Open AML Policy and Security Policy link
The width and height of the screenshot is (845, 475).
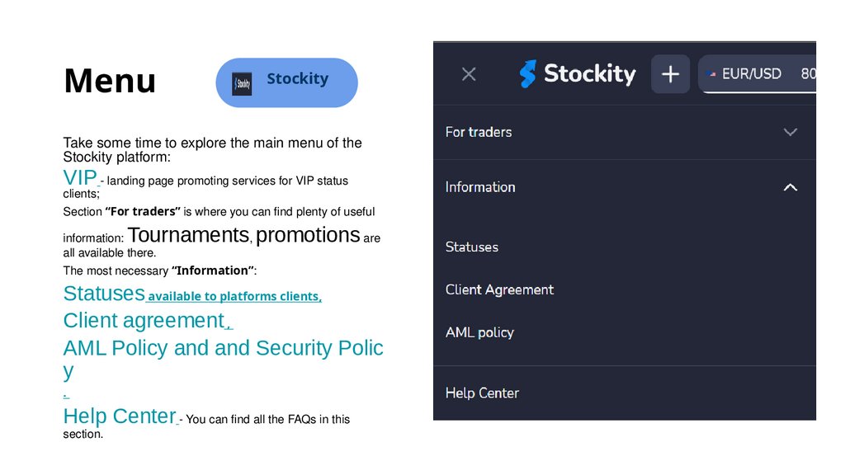(x=223, y=348)
